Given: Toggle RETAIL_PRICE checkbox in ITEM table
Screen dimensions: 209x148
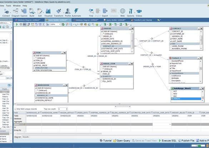Looking at the screenshot, I should click(x=34, y=65).
